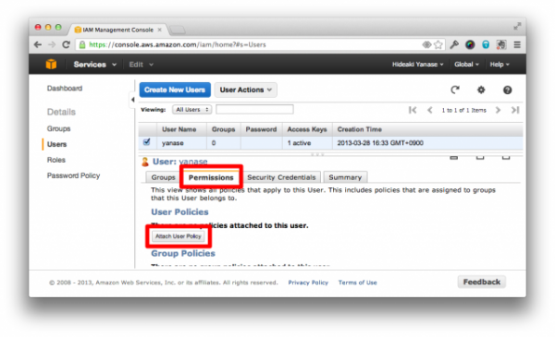
Task: Open the All Users viewing filter
Action: (x=192, y=110)
